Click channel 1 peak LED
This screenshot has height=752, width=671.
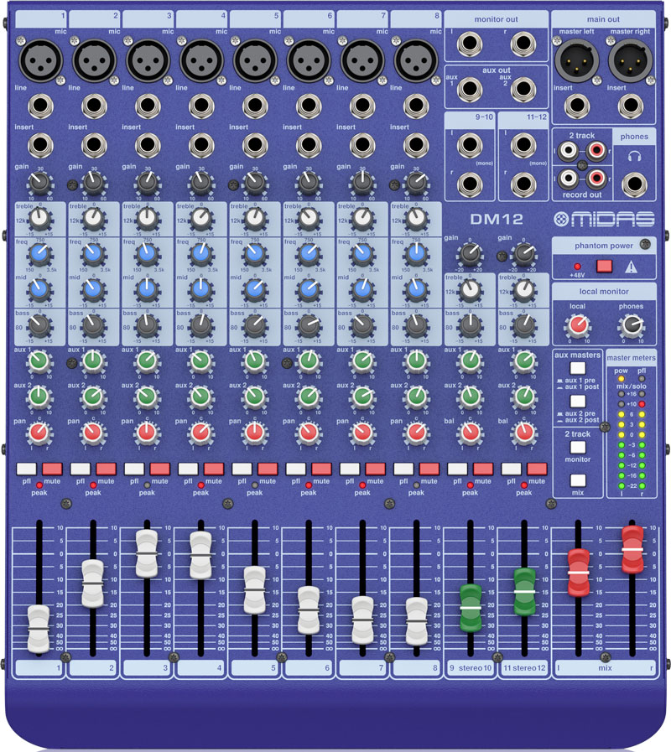pos(39,485)
